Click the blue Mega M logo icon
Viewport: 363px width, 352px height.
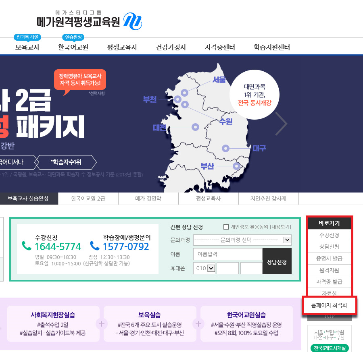click(x=133, y=21)
